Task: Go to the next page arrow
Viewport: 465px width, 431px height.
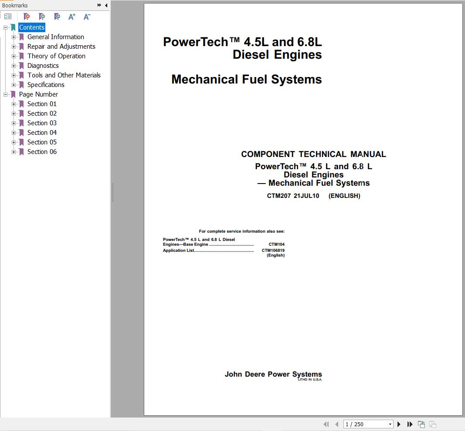Action: click(399, 424)
